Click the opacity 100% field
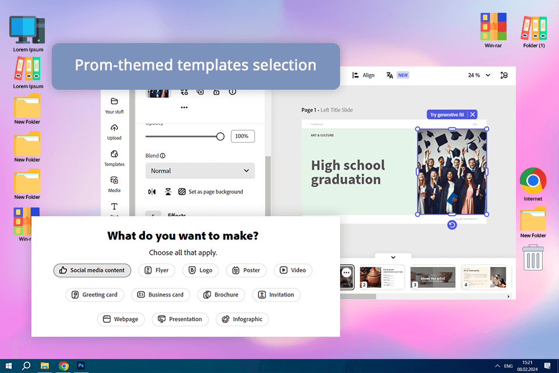The image size is (559, 373). point(242,136)
